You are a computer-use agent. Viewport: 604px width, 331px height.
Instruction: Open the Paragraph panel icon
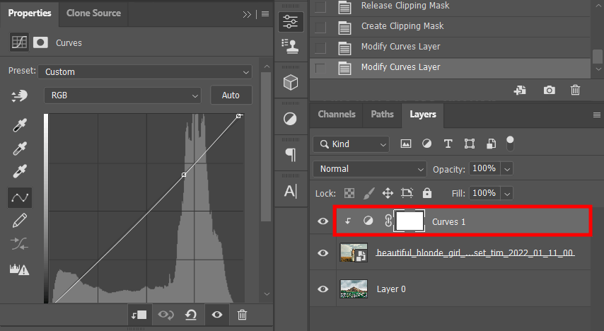pyautogui.click(x=291, y=154)
